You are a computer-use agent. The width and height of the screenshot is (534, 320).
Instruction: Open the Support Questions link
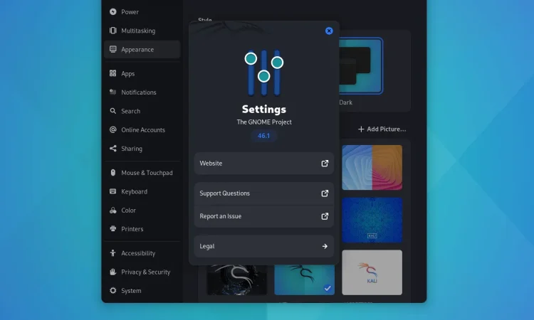click(264, 193)
